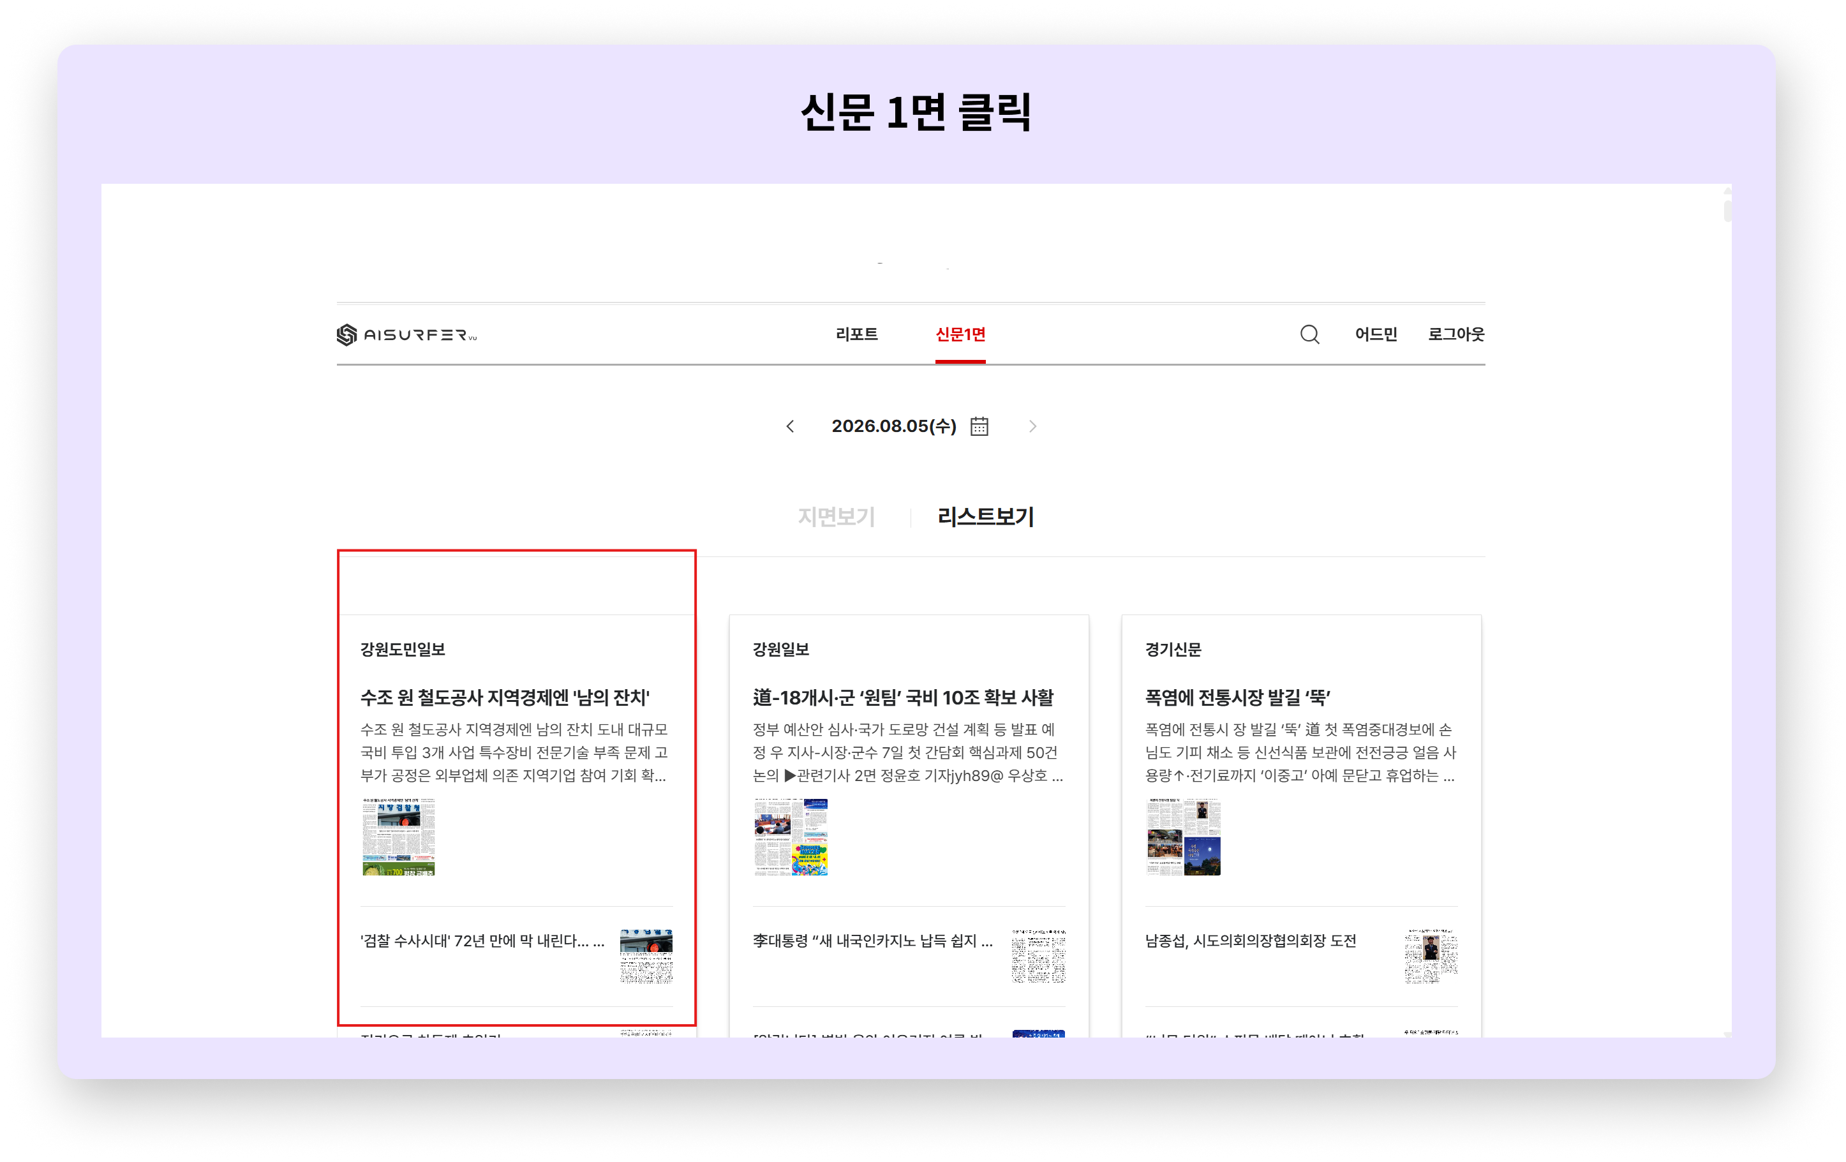Open headline 道-18개시·군 '원팀' 국비 10조 확보 사활
The width and height of the screenshot is (1846, 1162).
(903, 697)
